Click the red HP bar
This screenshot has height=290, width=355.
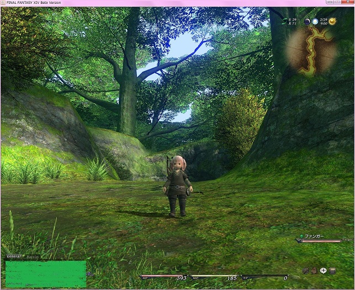pyautogui.click(x=163, y=276)
